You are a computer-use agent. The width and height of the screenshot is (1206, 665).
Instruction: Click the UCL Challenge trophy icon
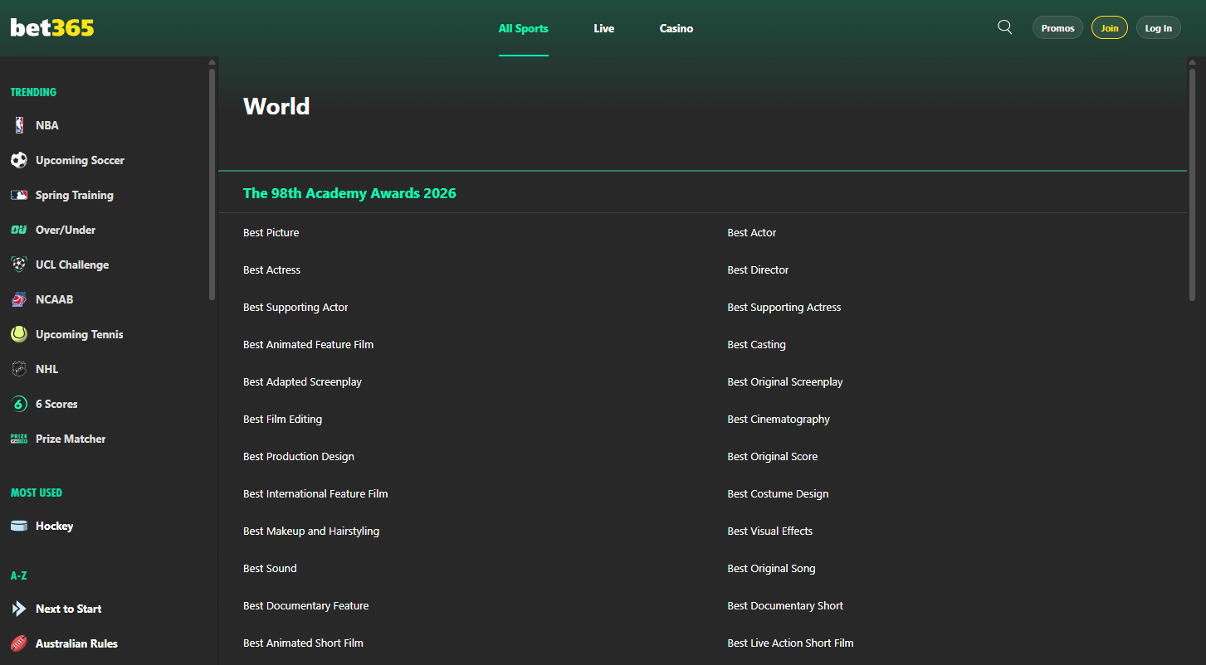(18, 264)
